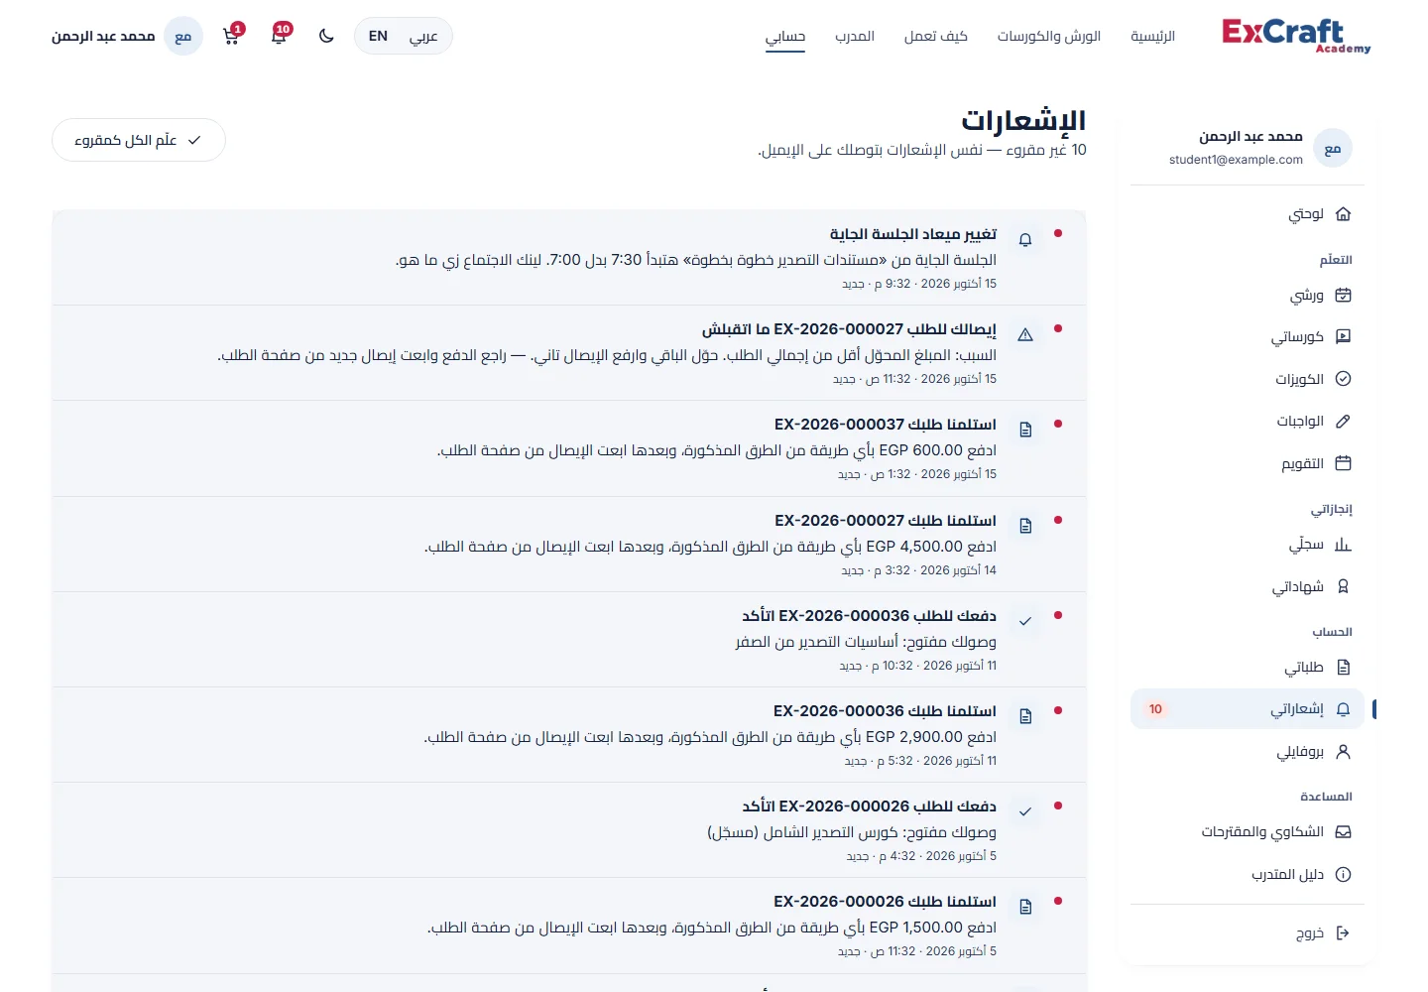This screenshot has width=1428, height=992.
Task: Switch language to EN
Action: pyautogui.click(x=378, y=36)
